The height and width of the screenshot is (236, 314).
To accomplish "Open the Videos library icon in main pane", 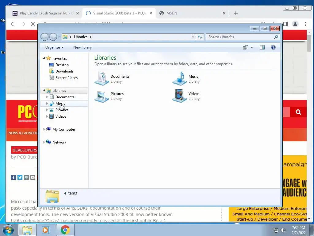I will [x=180, y=96].
